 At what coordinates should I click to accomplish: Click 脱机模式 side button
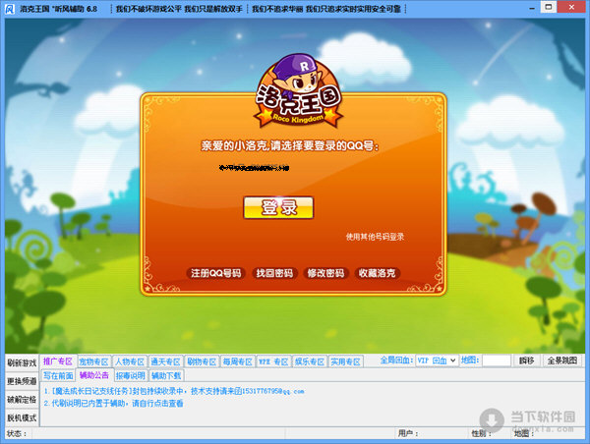(x=22, y=417)
